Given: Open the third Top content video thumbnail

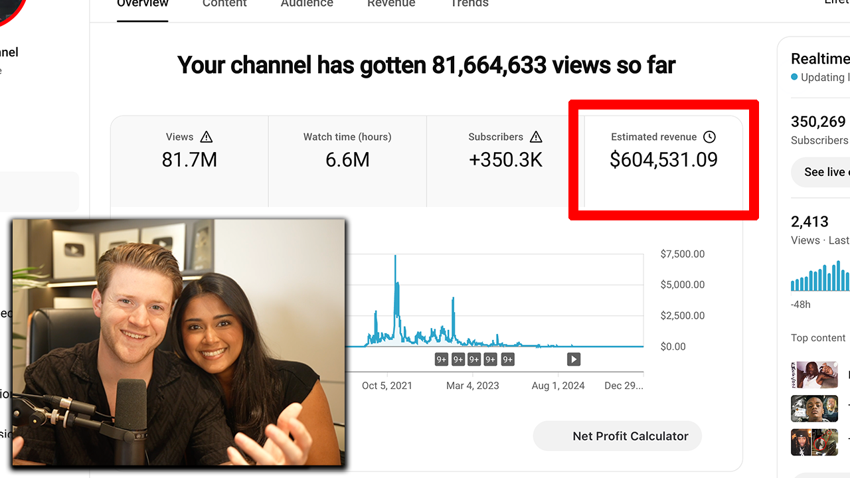Looking at the screenshot, I should 814,442.
